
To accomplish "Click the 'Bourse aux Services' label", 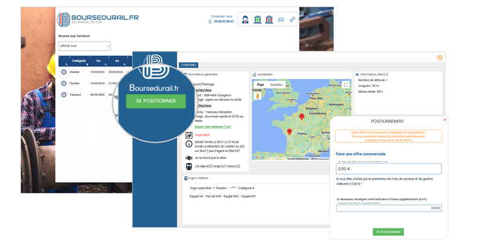I will [x=74, y=36].
